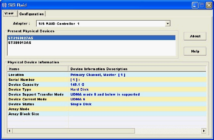Click the UDMA 6 value
The height and width of the screenshot is (140, 214).
click(x=78, y=99)
